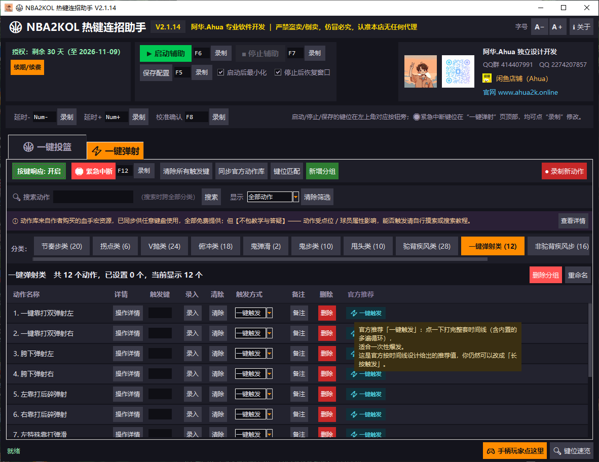Click the red 删除分组 button

pyautogui.click(x=545, y=275)
